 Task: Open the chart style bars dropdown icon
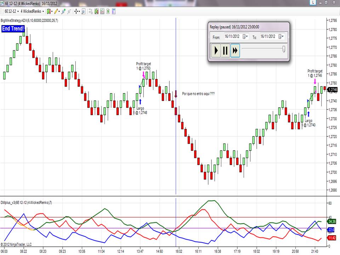pyautogui.click(x=49, y=11)
